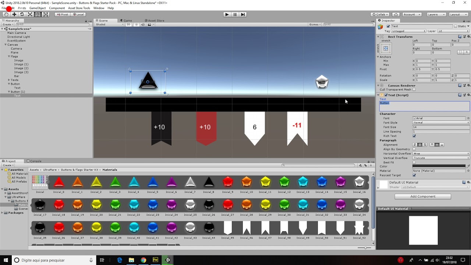
Task: Toggle 2D scene view mode
Action: pyautogui.click(x=128, y=25)
